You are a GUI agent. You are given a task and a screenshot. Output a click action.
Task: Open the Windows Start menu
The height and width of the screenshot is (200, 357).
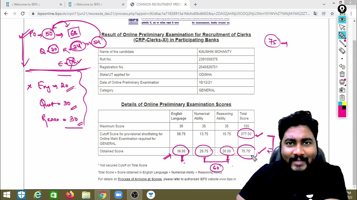(7, 195)
